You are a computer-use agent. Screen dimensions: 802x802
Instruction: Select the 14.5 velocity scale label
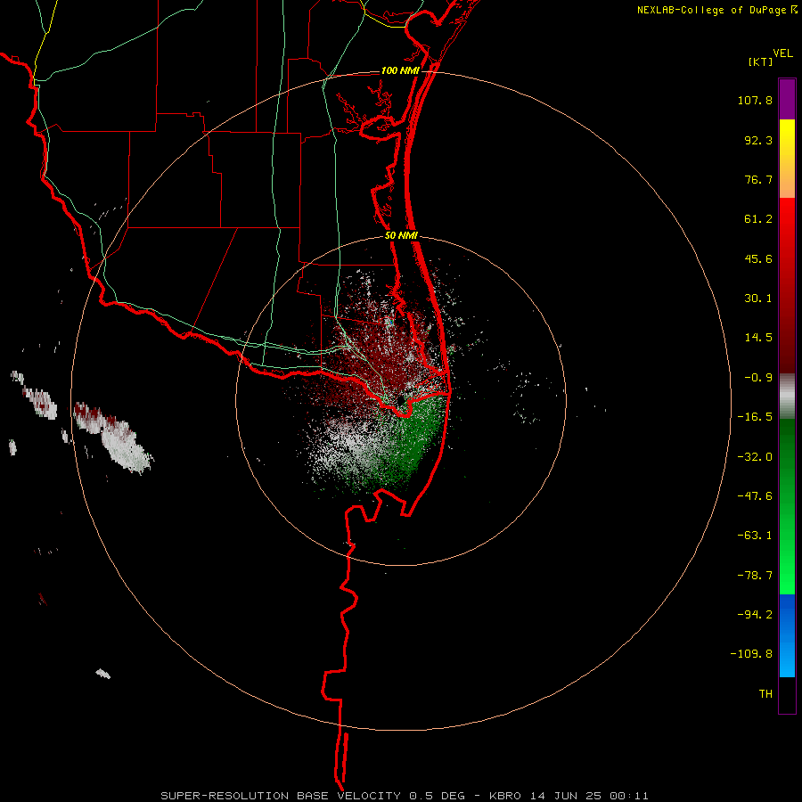[758, 338]
